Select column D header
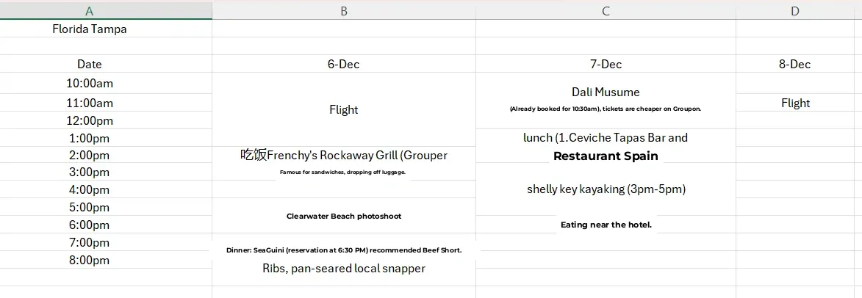The image size is (862, 298). pos(795,10)
